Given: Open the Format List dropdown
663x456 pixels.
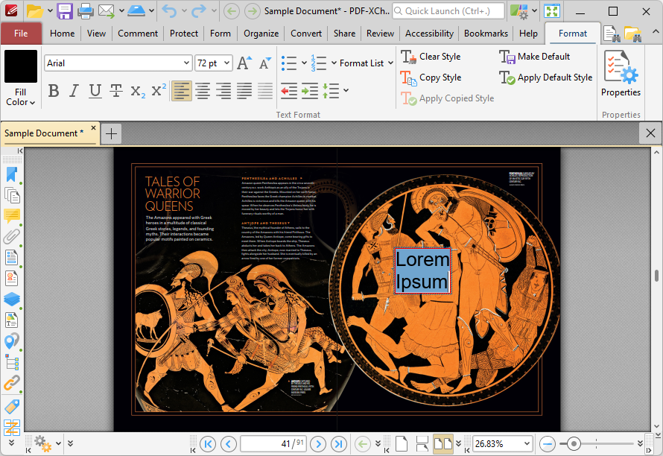Looking at the screenshot, I should 367,63.
